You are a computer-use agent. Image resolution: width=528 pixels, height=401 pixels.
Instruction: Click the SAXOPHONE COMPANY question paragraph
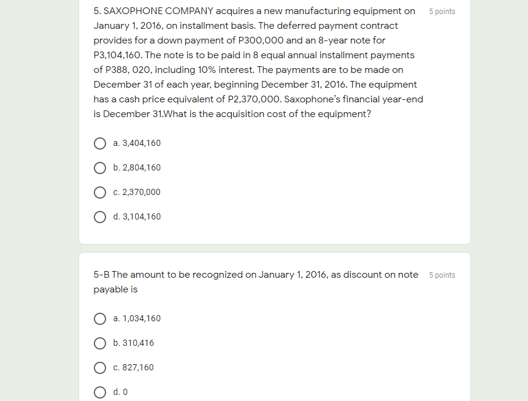click(258, 63)
